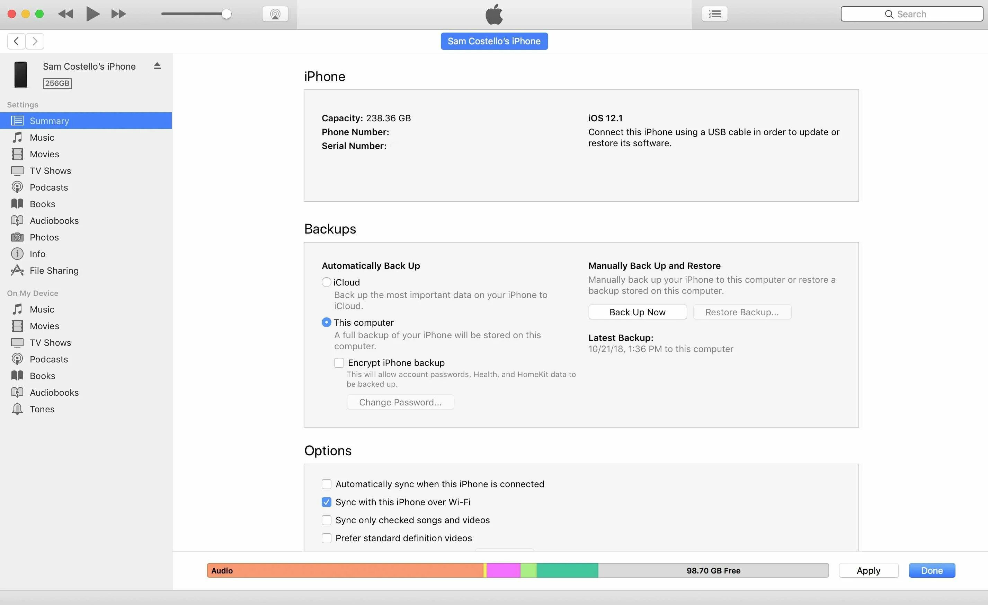
Task: Click the Apple menu bar icon
Action: point(494,14)
